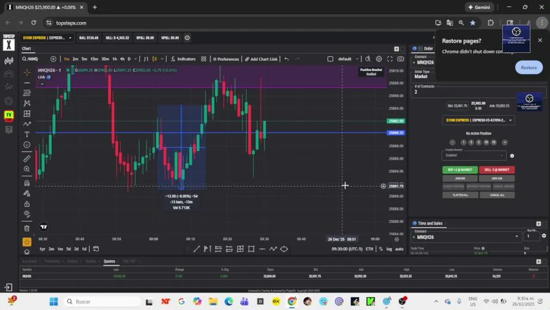Select the 5m timeframe
Image resolution: width=550 pixels, height=310 pixels.
(84, 59)
